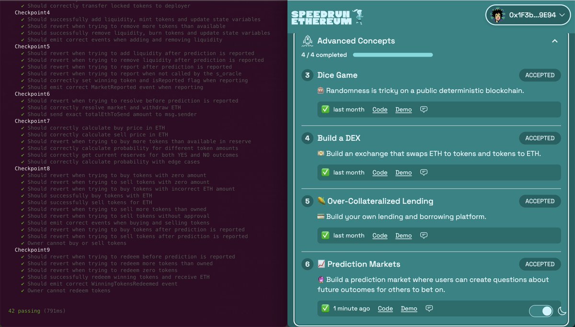
Task: Open the comment bubble for Dice Game
Action: point(424,109)
